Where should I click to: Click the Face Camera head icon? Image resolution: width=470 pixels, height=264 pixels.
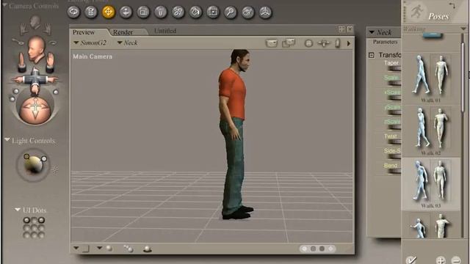click(x=35, y=22)
